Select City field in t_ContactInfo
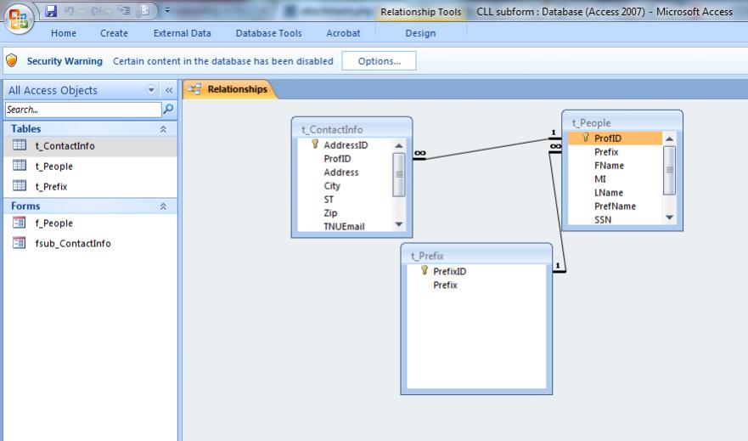 tap(332, 185)
